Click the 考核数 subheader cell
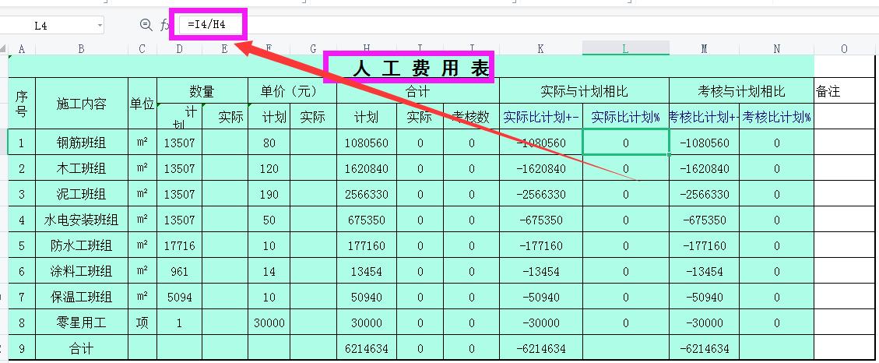Screen dimensions: 879x363 click(471, 116)
